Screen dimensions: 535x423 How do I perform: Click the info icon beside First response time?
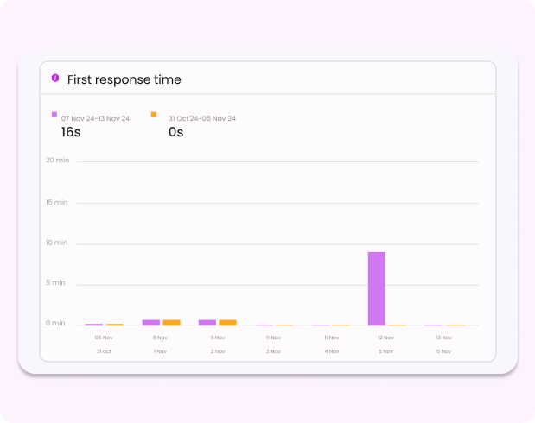click(55, 79)
